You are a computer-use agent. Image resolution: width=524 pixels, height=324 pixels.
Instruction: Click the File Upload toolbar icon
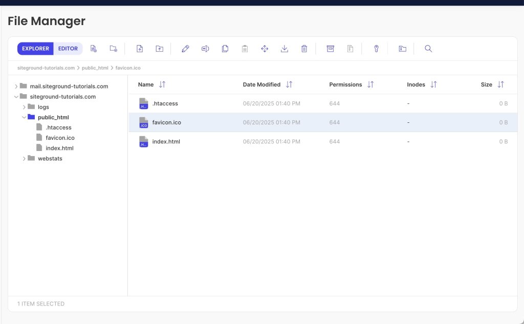coord(140,49)
